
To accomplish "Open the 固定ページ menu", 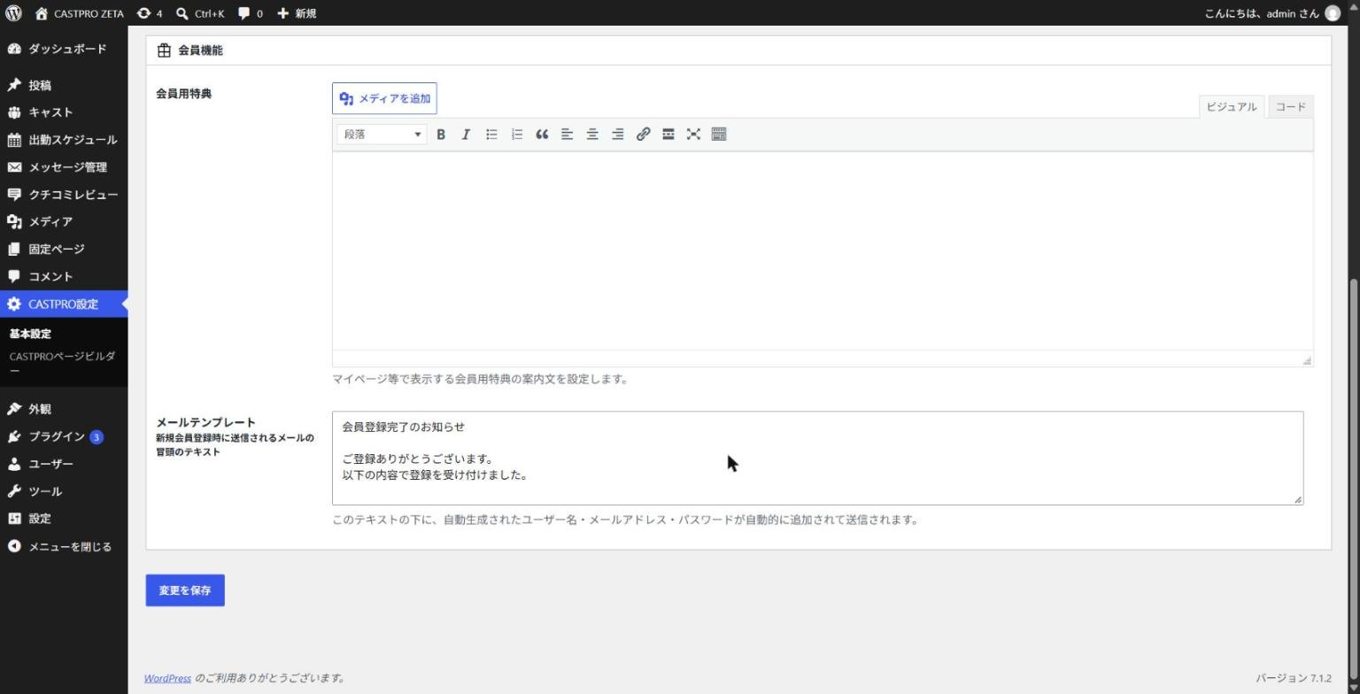I will (x=64, y=250).
